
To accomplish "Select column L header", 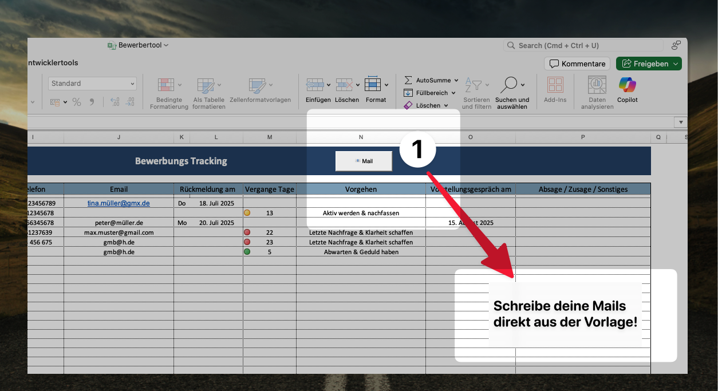I will click(216, 137).
